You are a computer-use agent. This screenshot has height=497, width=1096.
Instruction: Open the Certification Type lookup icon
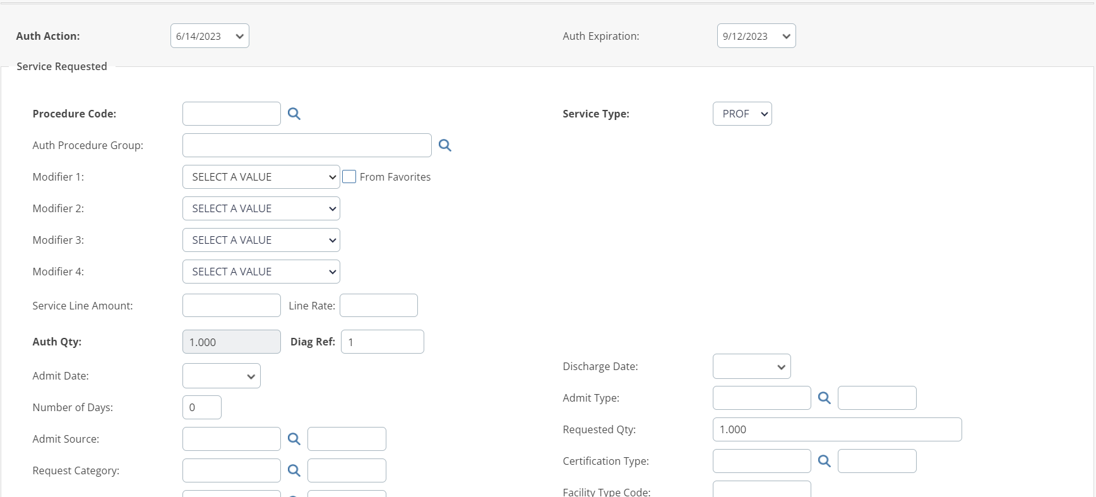pyautogui.click(x=824, y=461)
